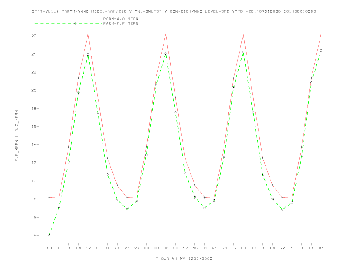Click red plus peak point at hour 60

243,34
